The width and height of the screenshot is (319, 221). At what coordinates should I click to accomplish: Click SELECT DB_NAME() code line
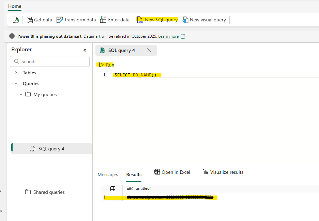pos(136,75)
